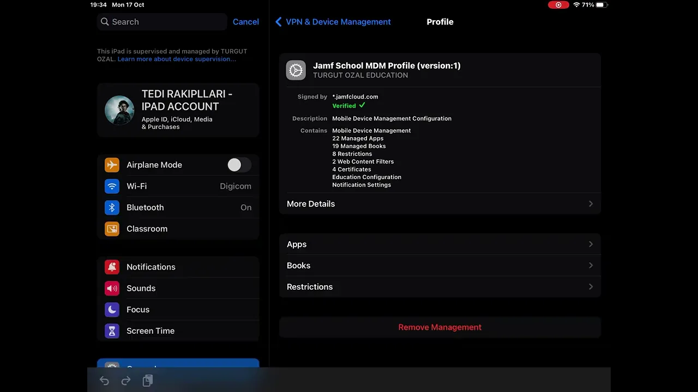Click the 8 Restrictions line
Screen dimensions: 698x392
[x=352, y=154]
